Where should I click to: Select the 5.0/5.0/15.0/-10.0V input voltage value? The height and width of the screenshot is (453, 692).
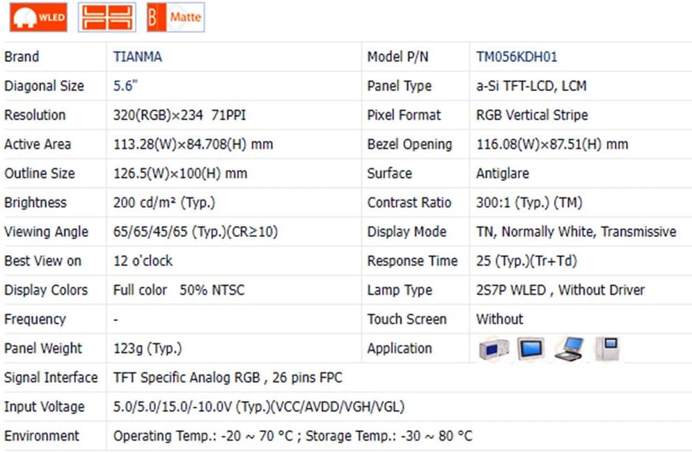(258, 406)
